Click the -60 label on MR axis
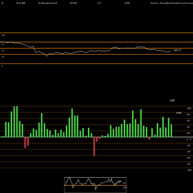193x193 pixels. pyautogui.click(x=188, y=158)
